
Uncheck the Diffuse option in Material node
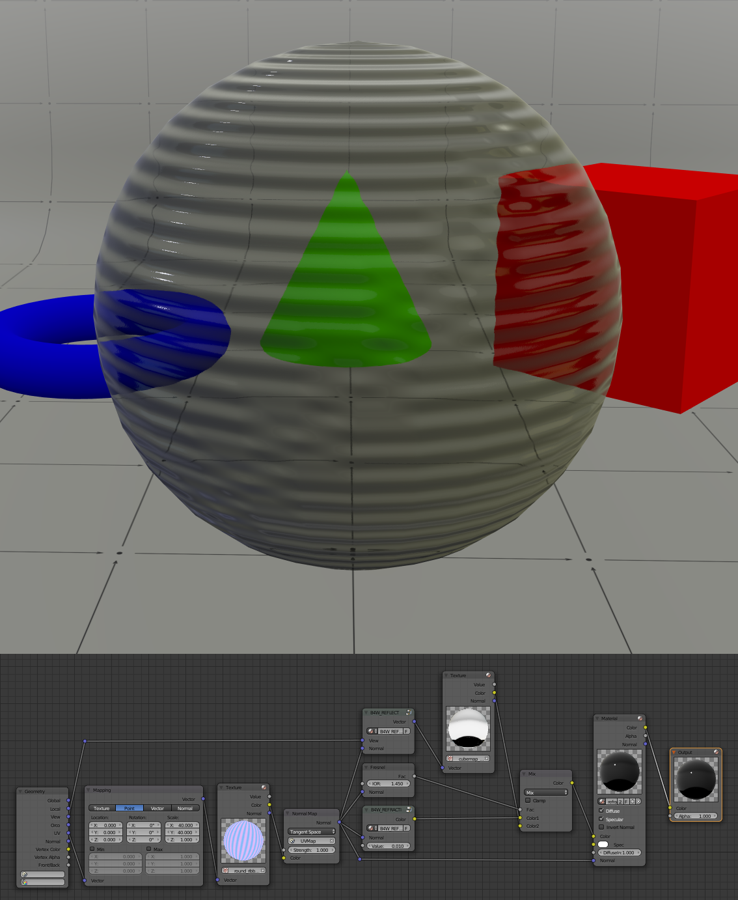coord(601,811)
